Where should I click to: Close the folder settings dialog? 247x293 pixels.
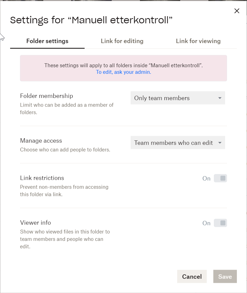[x=237, y=11]
